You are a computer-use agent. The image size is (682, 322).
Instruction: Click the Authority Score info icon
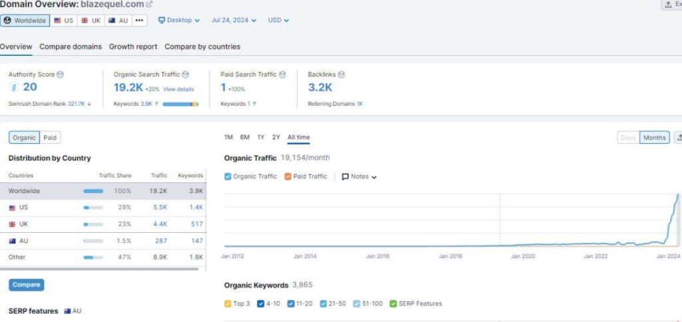tap(60, 75)
